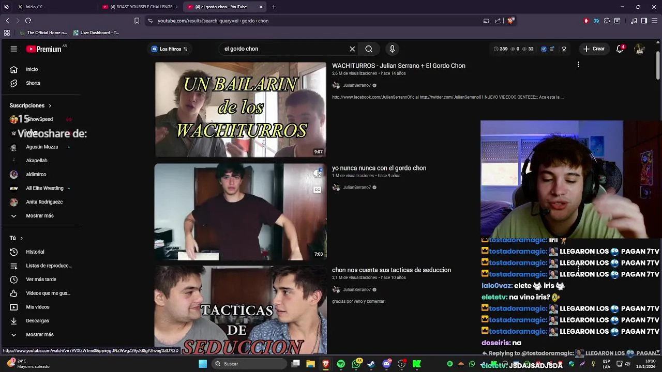
Task: Open the title 'yo nunca nunca con el gordo chon'
Action: 379,168
